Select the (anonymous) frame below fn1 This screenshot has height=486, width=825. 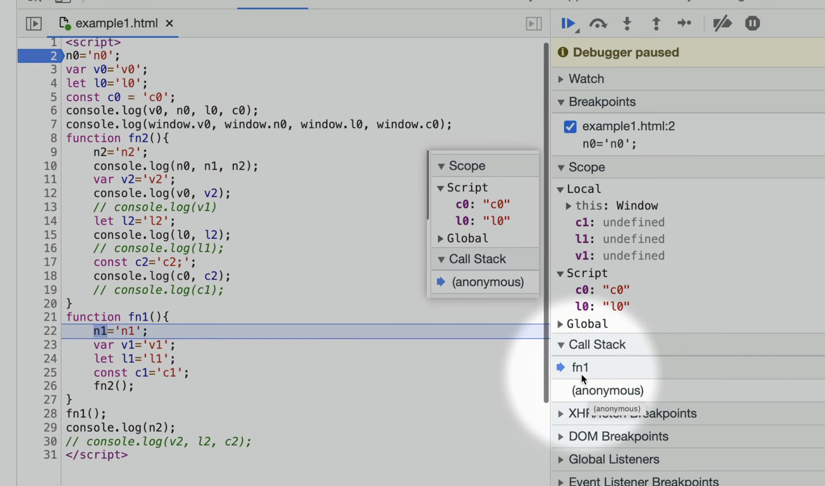(x=688, y=390)
